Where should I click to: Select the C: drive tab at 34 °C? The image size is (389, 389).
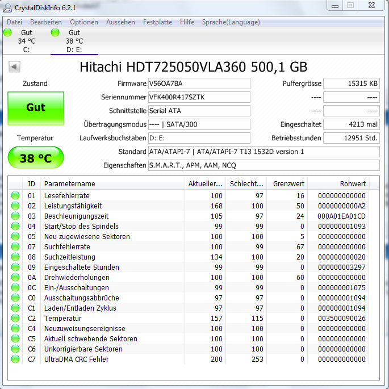coord(26,41)
